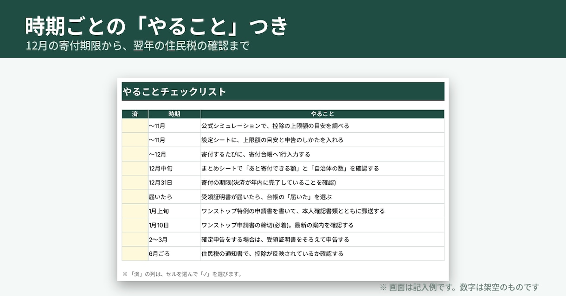
Task: Select the 6月ごろ period cell
Action: 174,254
